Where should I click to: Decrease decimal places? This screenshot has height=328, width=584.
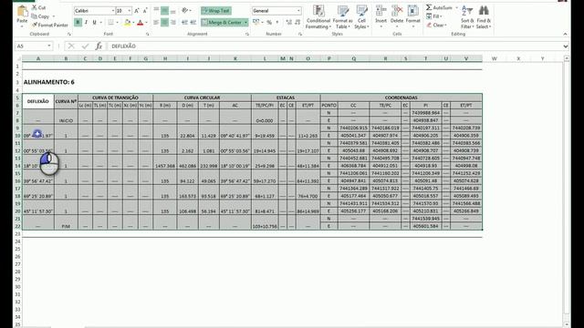(297, 23)
